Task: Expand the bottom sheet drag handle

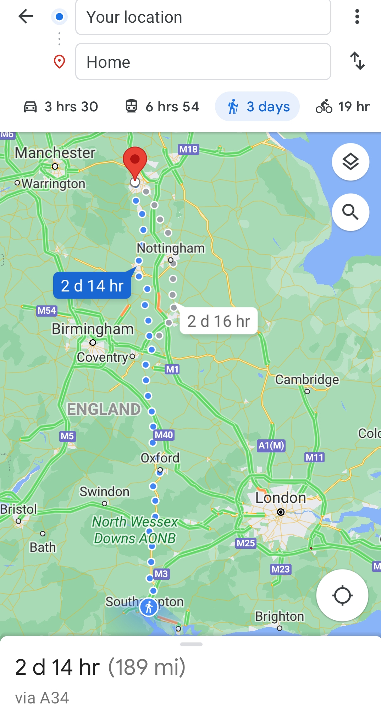Action: pos(191,644)
